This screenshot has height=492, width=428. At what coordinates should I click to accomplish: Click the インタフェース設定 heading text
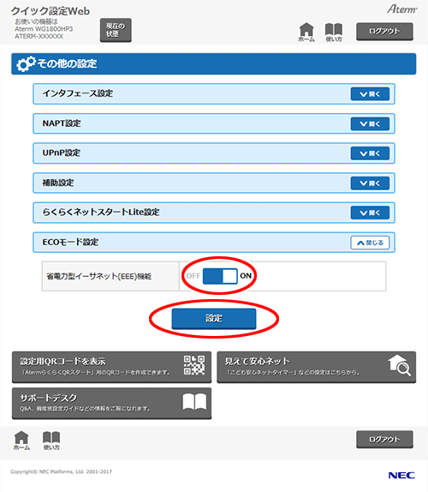point(78,93)
